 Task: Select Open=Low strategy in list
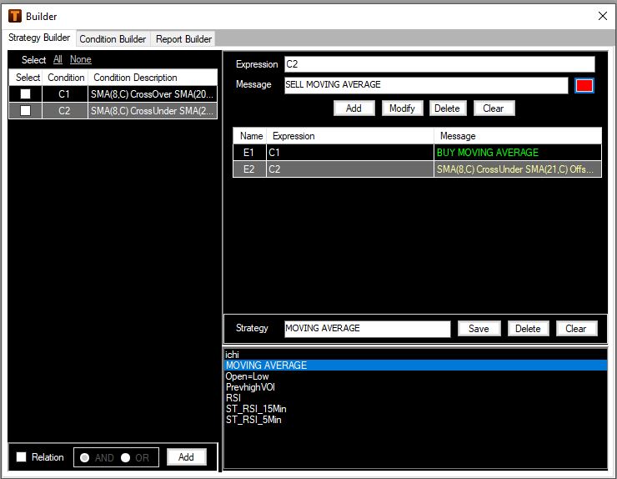[x=415, y=376]
